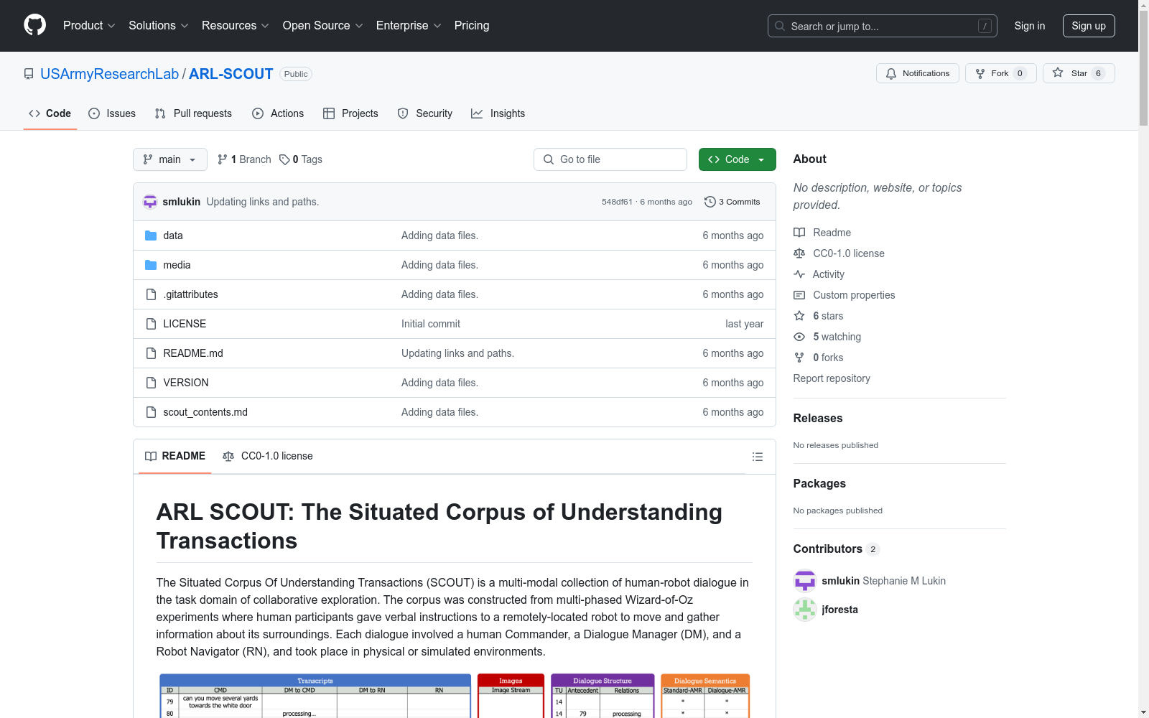Open the GitHub home logo
This screenshot has height=718, width=1149.
[34, 25]
